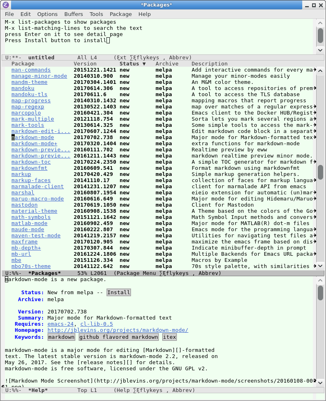Open the mandoku-tls package link
Screen dimensions: 326x401
(x=29, y=95)
